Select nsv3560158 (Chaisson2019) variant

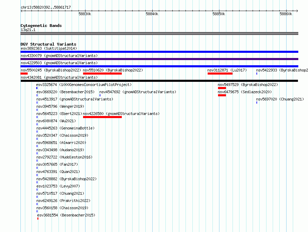coord(62,208)
